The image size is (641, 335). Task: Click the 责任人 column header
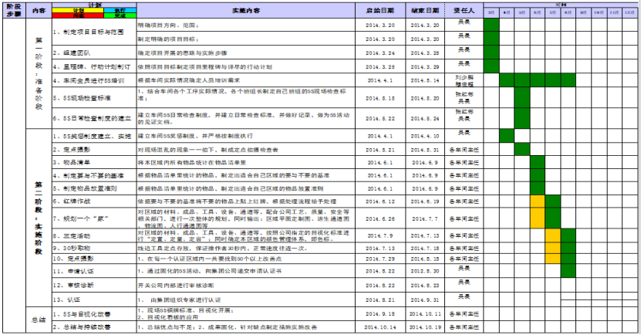[464, 10]
